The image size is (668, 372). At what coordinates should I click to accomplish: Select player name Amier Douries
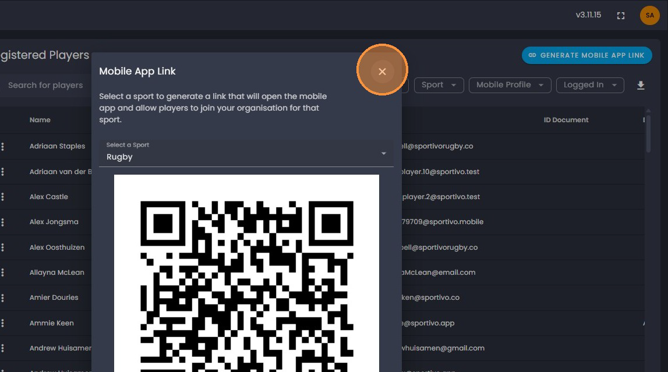coord(54,297)
